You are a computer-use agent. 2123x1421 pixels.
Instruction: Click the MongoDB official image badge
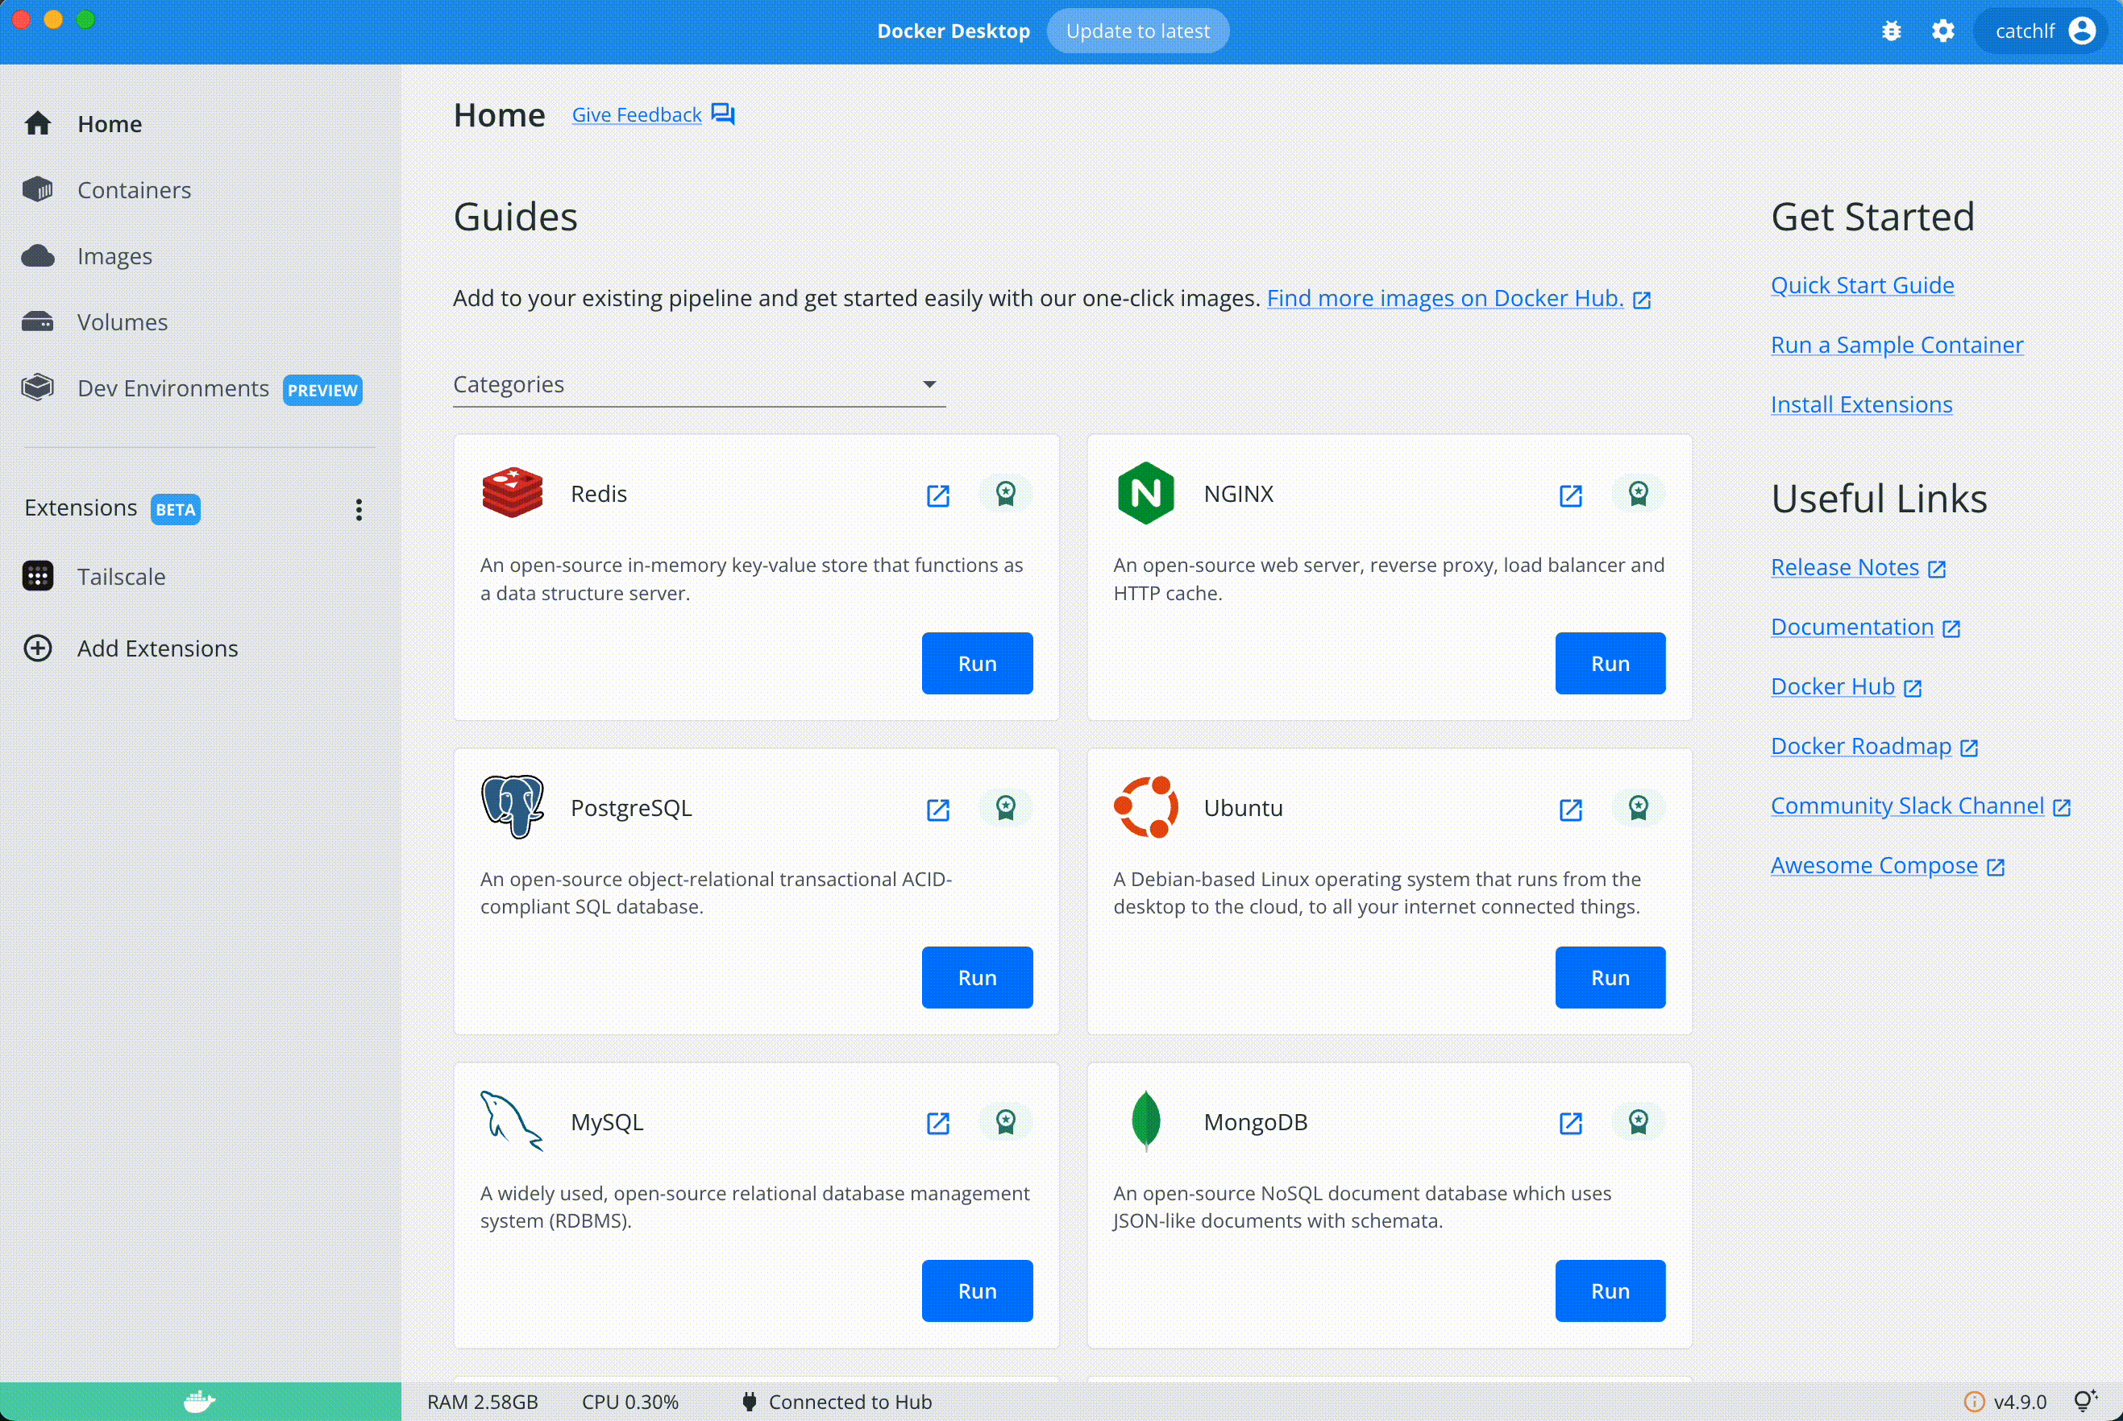tap(1637, 1122)
